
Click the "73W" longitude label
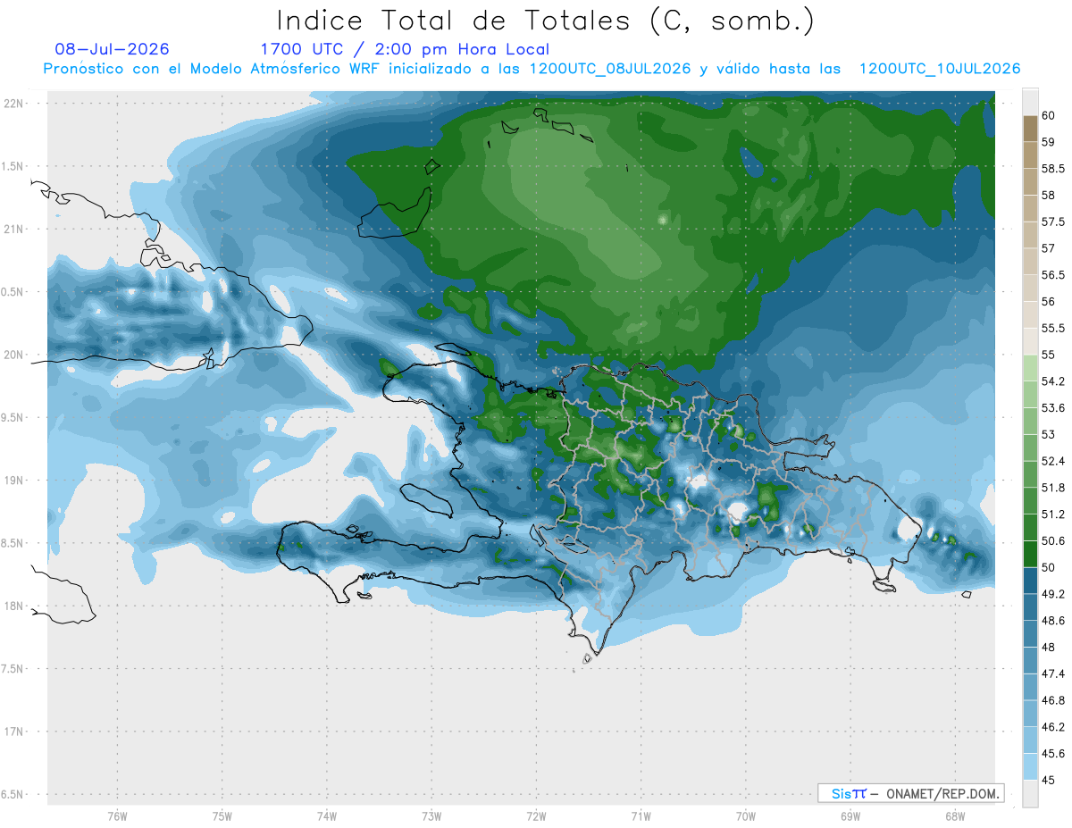coord(431,815)
